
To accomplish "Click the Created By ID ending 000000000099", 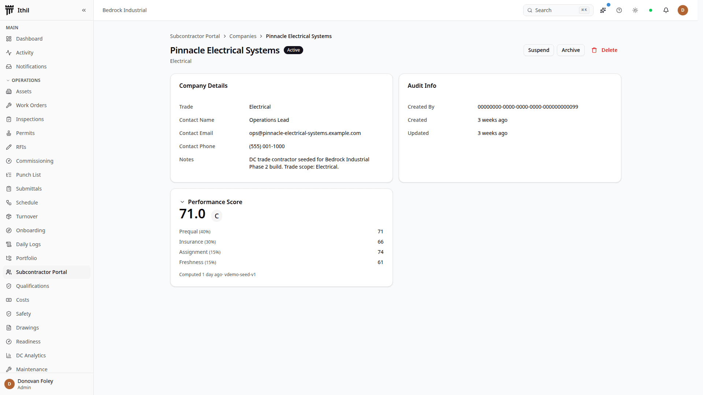I will 528,107.
